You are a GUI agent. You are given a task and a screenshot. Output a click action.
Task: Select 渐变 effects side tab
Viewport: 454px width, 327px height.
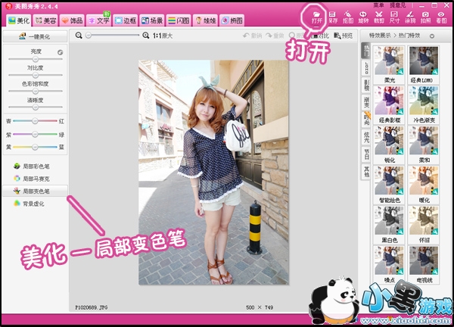click(366, 102)
